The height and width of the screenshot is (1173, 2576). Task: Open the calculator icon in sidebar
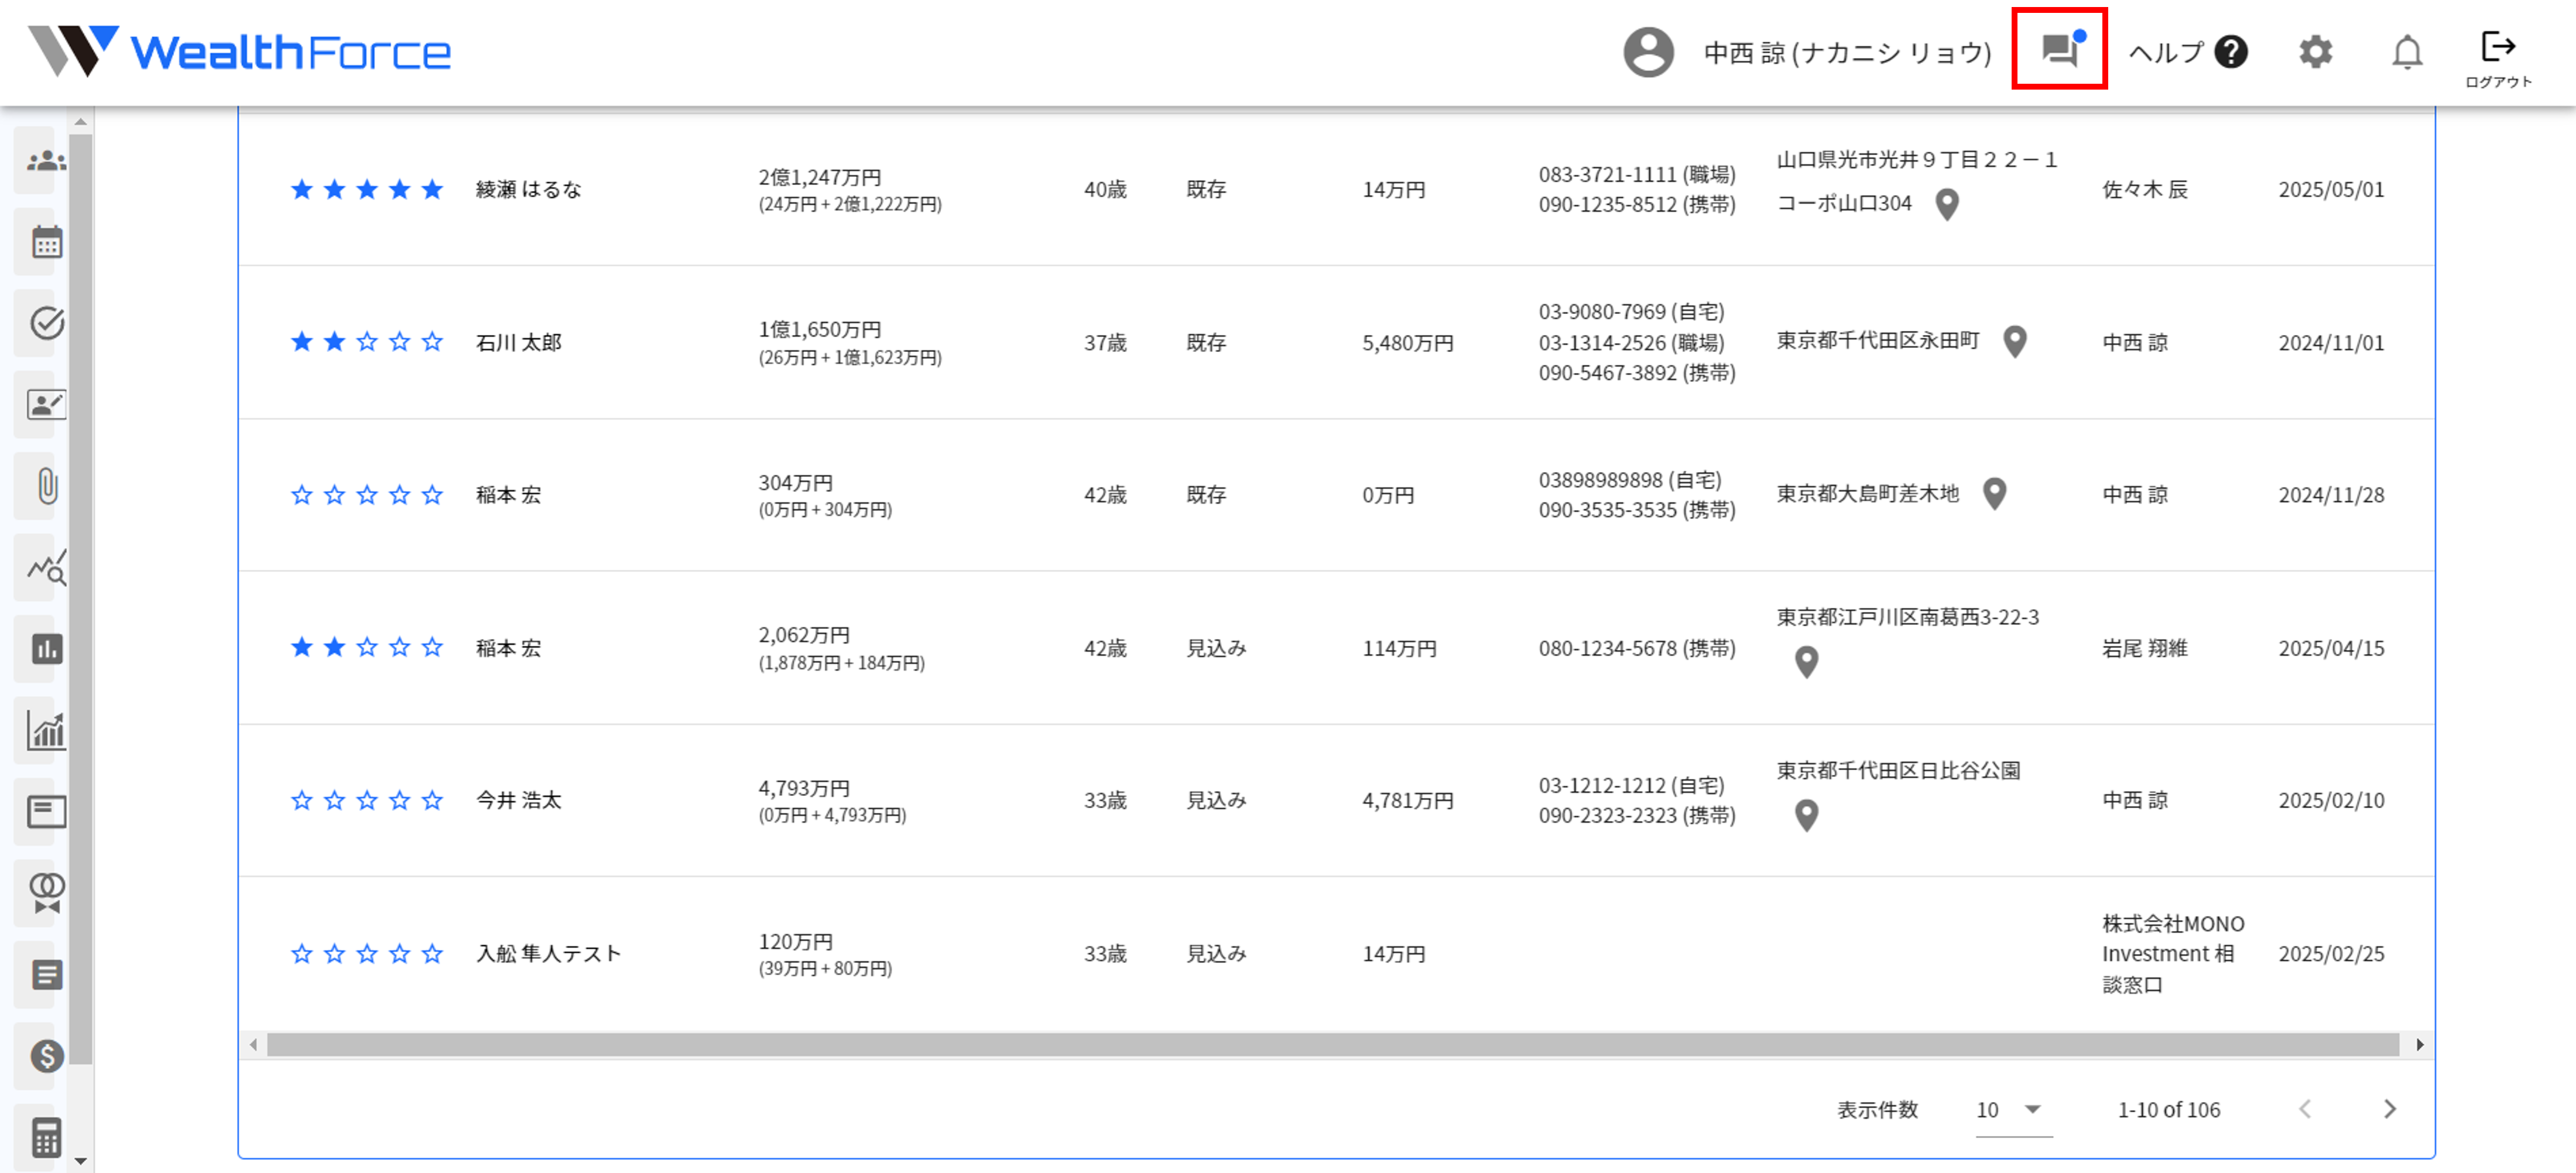pyautogui.click(x=46, y=1137)
